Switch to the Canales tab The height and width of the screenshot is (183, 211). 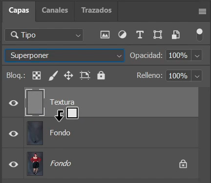click(55, 10)
